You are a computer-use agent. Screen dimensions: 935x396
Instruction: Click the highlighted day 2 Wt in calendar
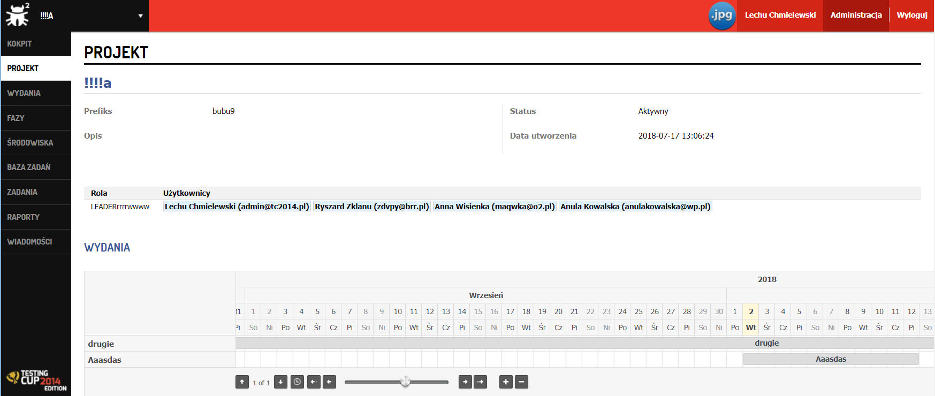point(751,319)
